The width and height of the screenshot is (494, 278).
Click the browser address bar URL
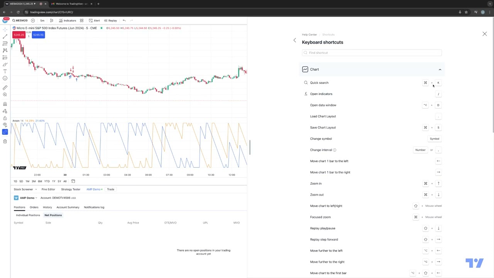[51, 12]
